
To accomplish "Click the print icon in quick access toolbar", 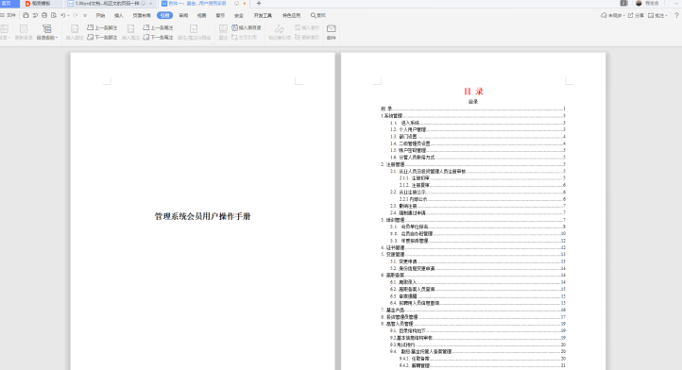I will click(x=44, y=15).
